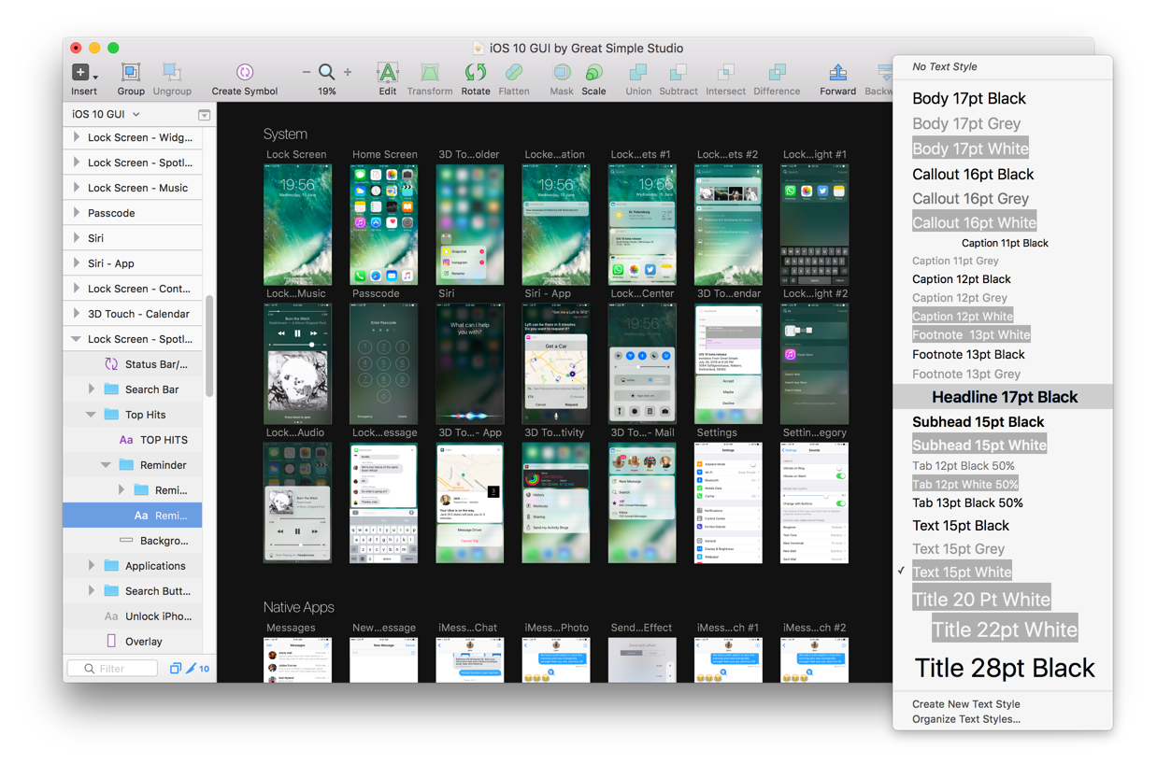The image size is (1157, 764).
Task: Select the Rotate tool
Action: pyautogui.click(x=475, y=73)
